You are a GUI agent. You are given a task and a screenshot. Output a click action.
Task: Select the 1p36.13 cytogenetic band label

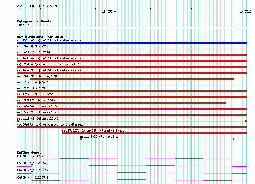[23, 25]
